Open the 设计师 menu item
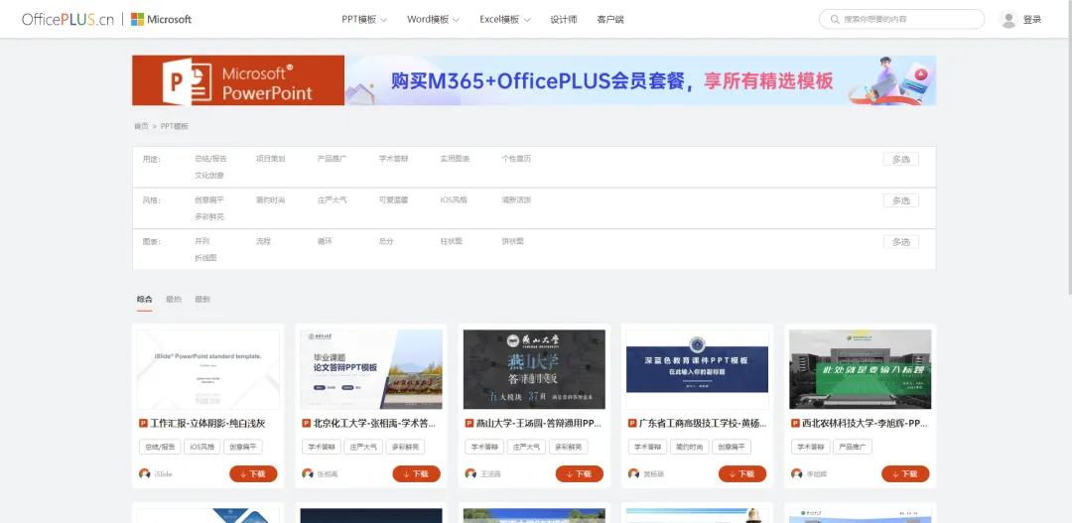 pyautogui.click(x=564, y=19)
